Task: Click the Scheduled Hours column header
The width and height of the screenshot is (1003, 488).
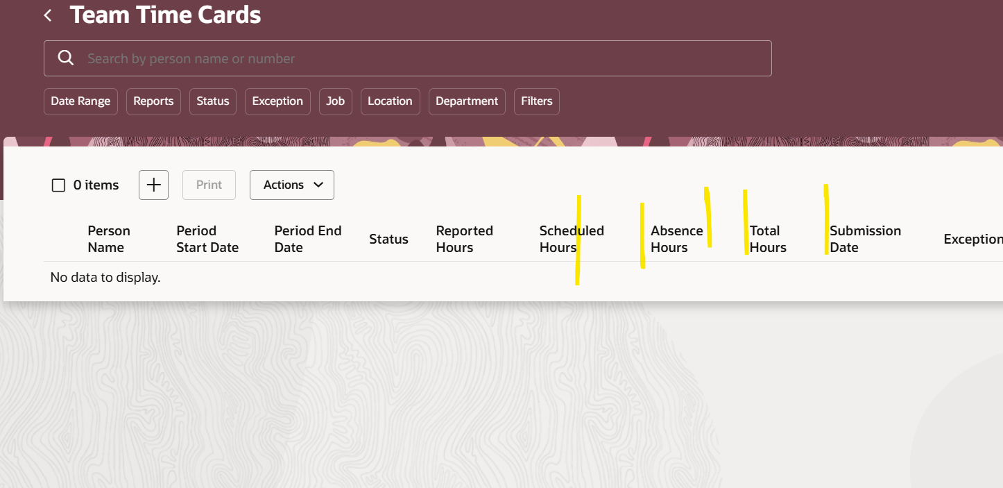Action: (x=572, y=239)
